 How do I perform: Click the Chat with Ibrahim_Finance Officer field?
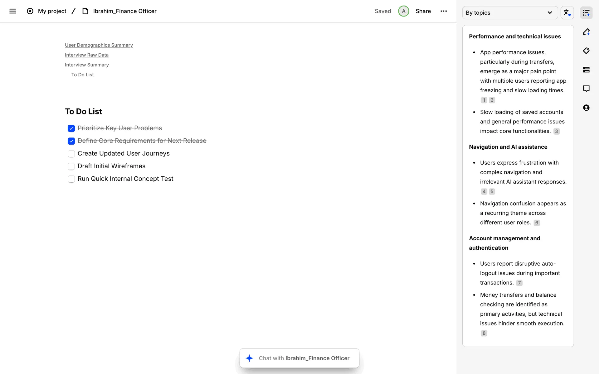[304, 358]
